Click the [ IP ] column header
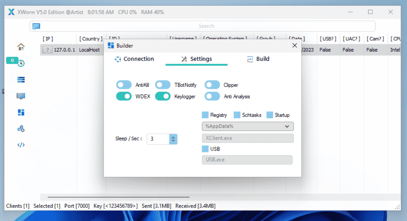407x221 pixels. pos(48,38)
